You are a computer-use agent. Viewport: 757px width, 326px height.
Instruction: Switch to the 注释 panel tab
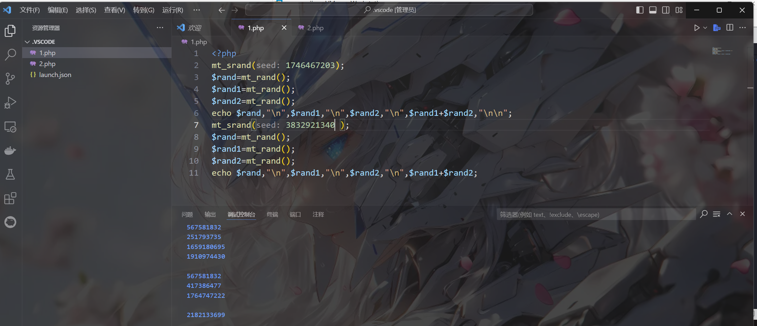click(318, 214)
